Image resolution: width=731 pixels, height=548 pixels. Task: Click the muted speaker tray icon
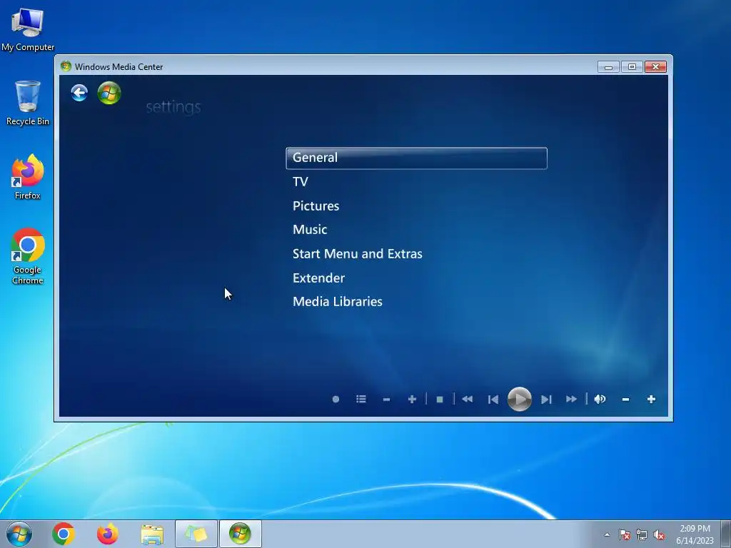pyautogui.click(x=659, y=535)
